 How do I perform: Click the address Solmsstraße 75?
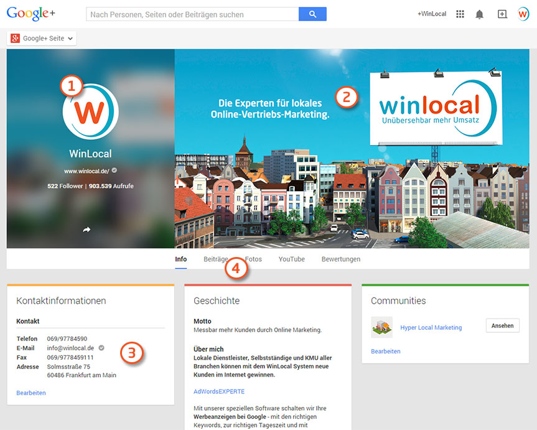click(68, 367)
